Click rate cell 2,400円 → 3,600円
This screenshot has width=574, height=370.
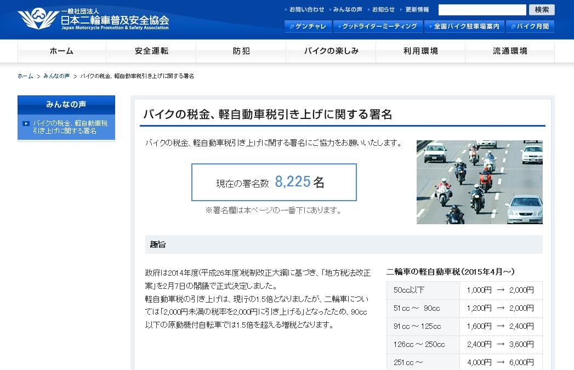[x=501, y=345]
